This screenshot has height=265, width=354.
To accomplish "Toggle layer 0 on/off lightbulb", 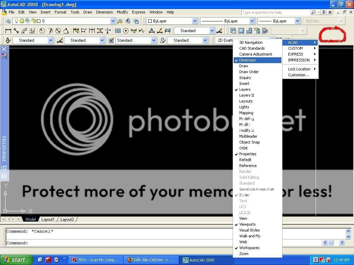I will click(16, 21).
